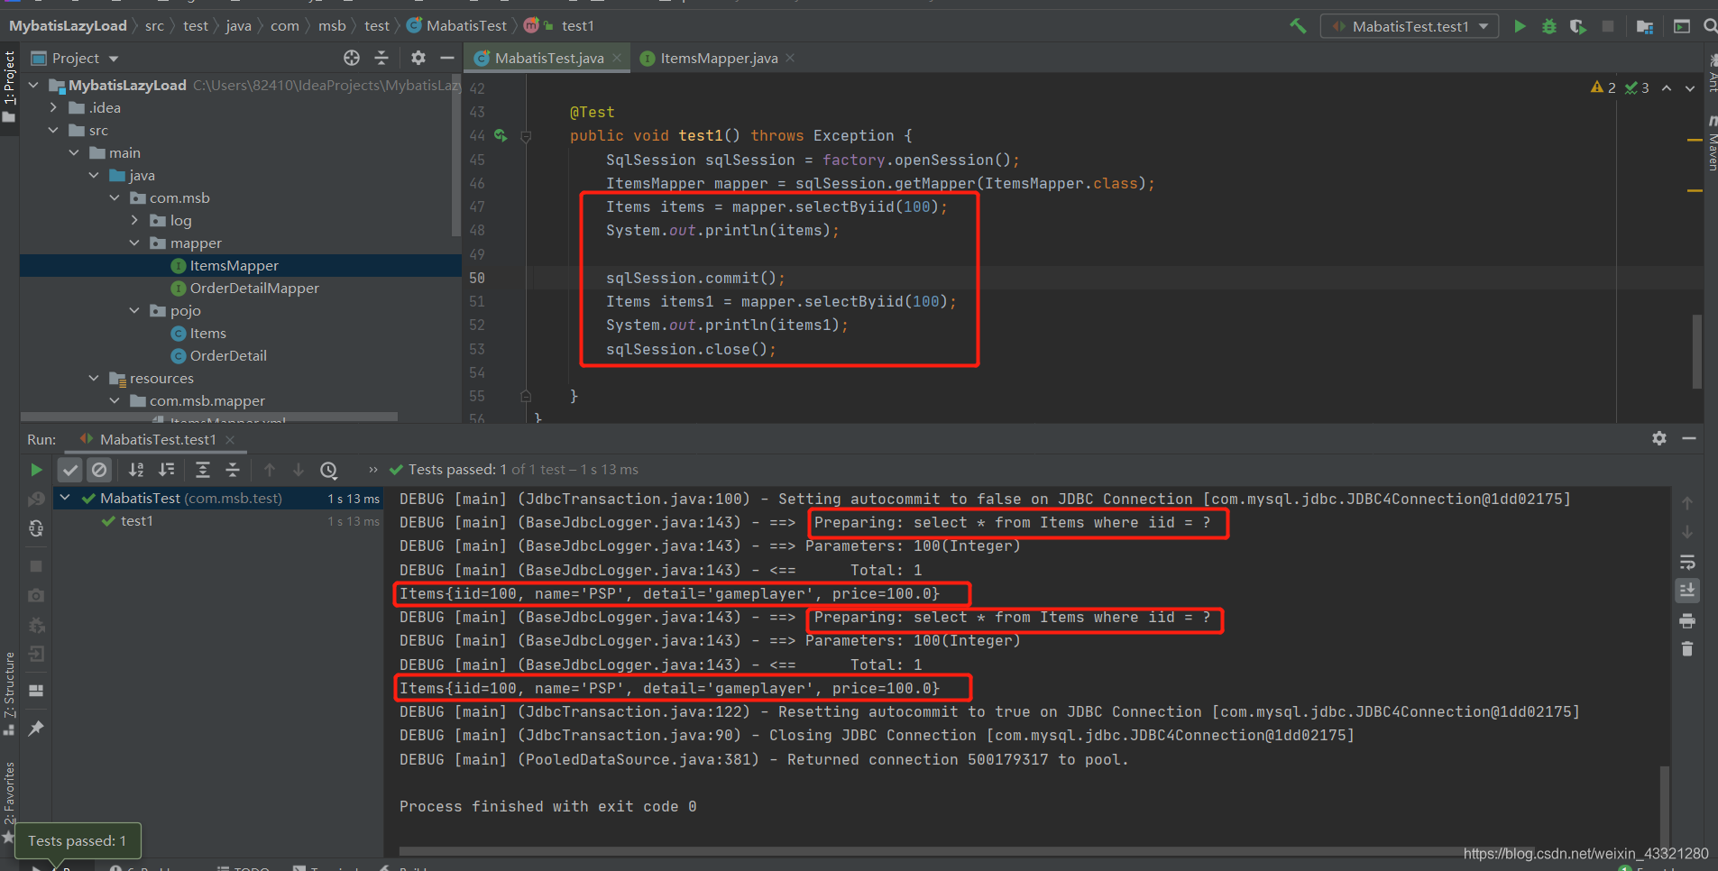Open Project Structure from the top toolbar
The image size is (1718, 871).
click(x=1645, y=26)
